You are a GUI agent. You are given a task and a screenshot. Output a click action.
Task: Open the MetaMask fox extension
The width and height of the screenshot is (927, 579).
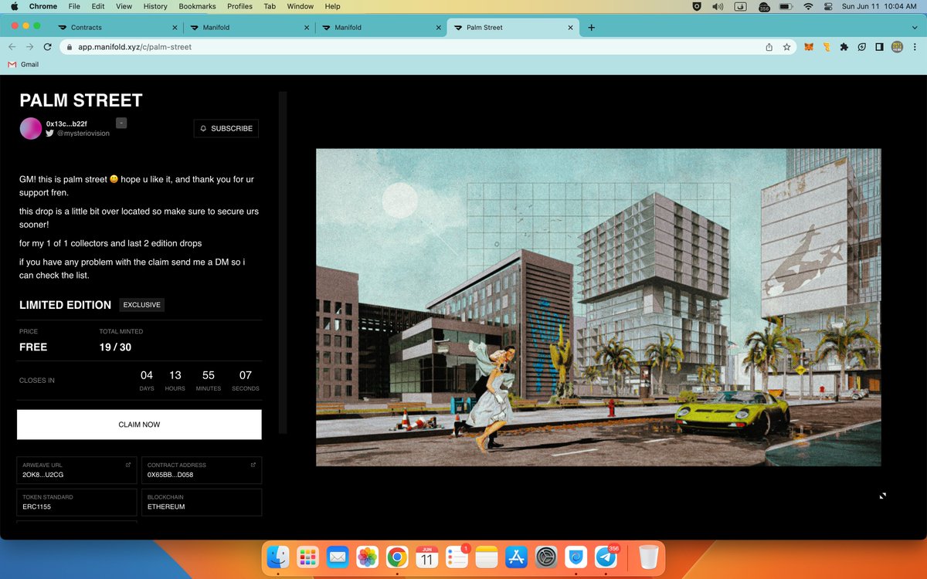[809, 47]
